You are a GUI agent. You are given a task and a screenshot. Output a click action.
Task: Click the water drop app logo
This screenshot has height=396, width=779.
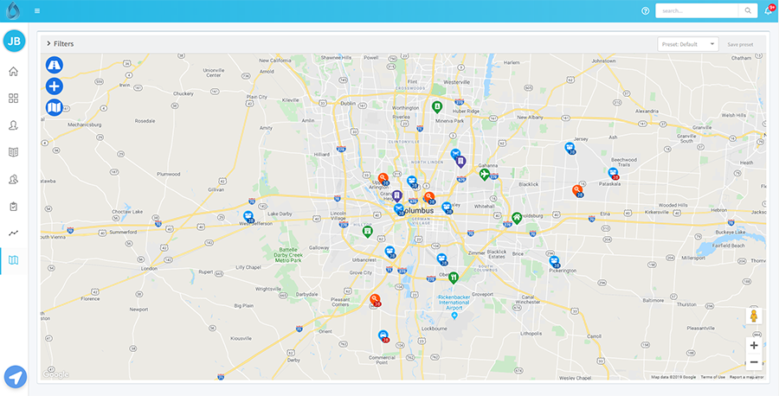coord(13,11)
